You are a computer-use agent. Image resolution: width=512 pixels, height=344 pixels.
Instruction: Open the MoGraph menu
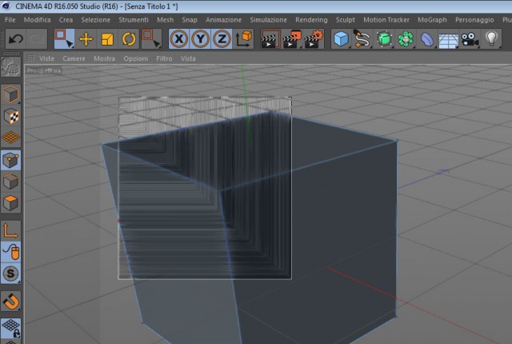pyautogui.click(x=432, y=20)
